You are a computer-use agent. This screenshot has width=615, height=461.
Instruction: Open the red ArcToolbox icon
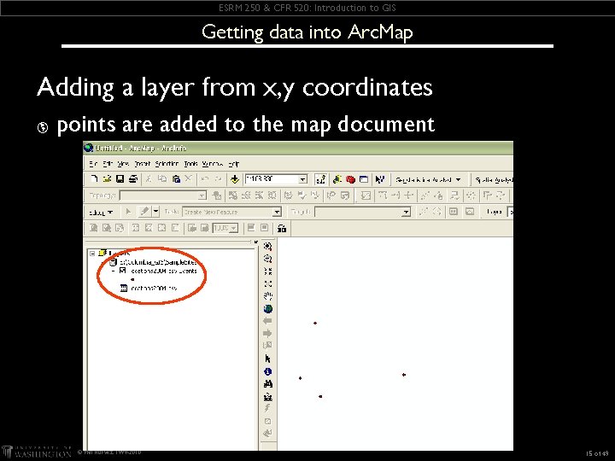click(x=350, y=179)
